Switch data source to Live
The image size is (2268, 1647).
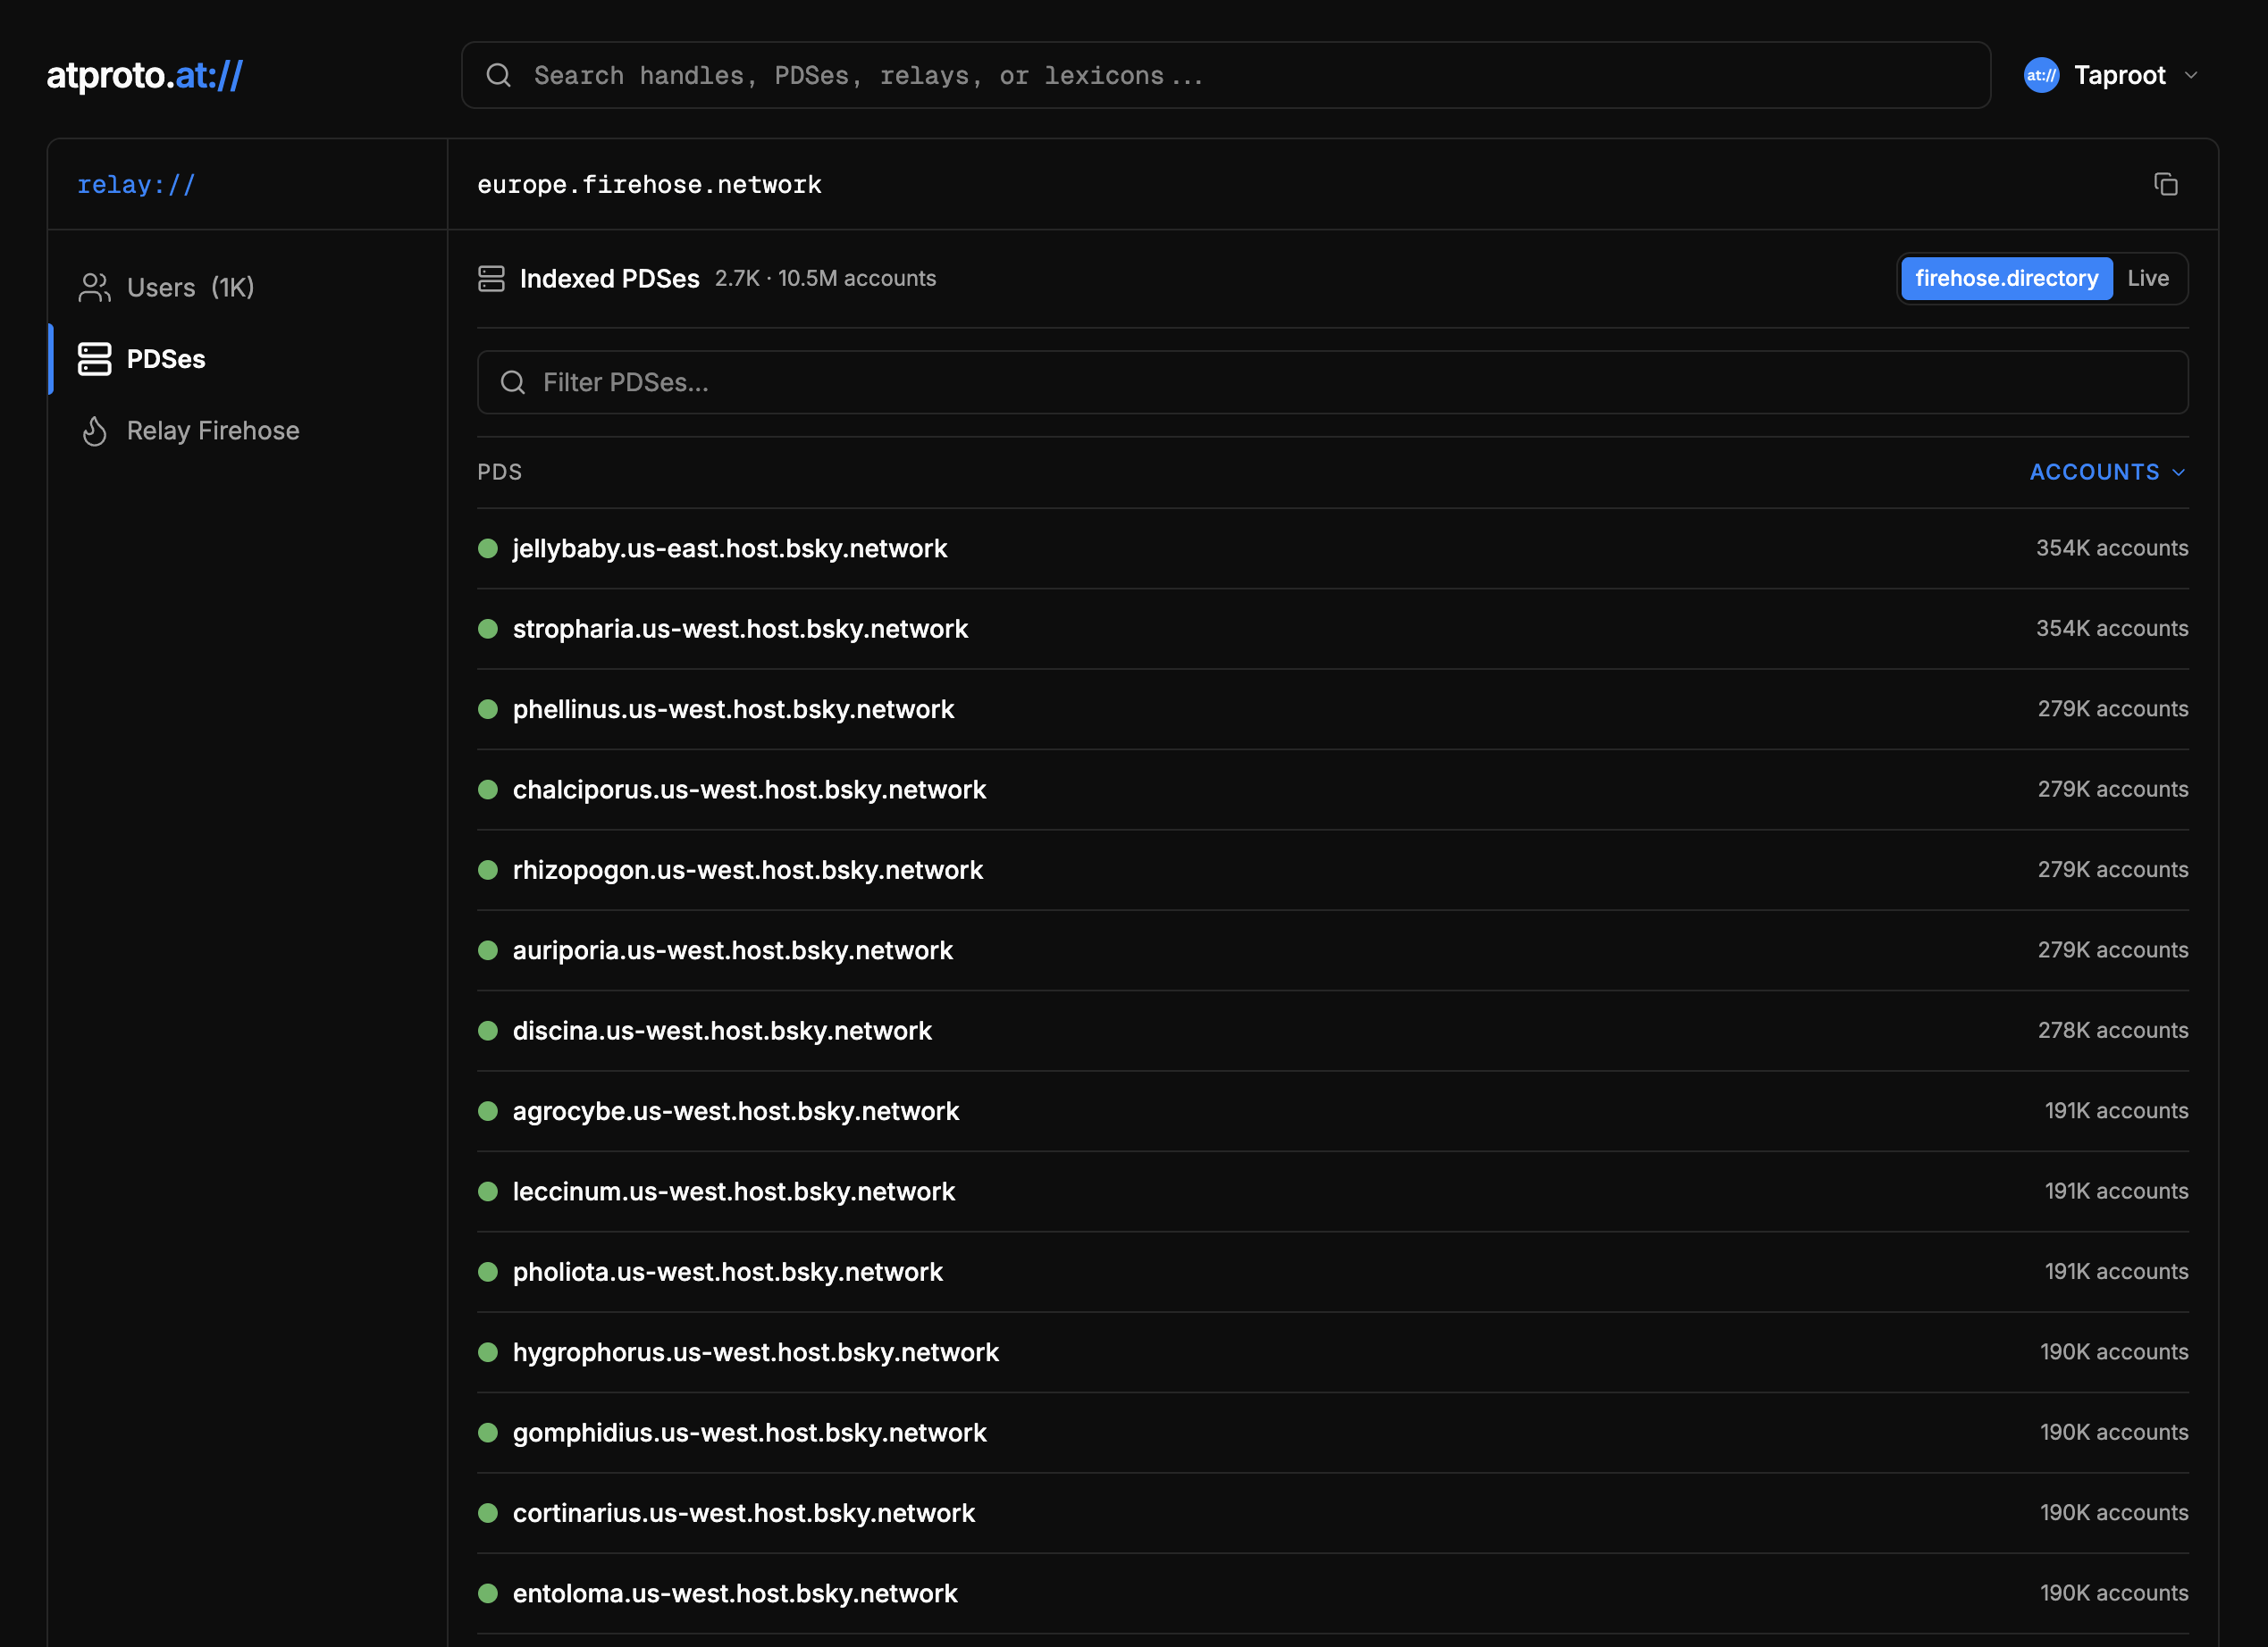click(x=2147, y=279)
